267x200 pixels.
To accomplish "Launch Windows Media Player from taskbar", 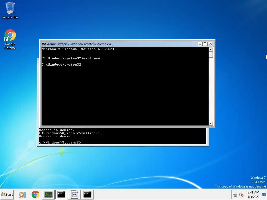I will tap(22, 194).
